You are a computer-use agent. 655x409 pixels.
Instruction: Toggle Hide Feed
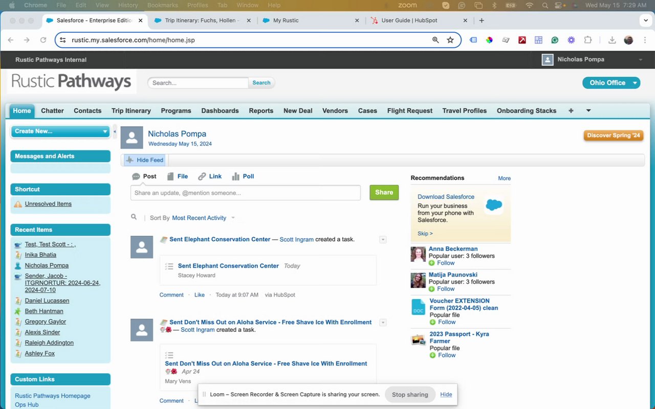coord(144,160)
